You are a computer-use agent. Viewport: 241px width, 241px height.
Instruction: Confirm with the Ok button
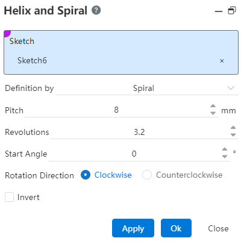[x=176, y=228]
